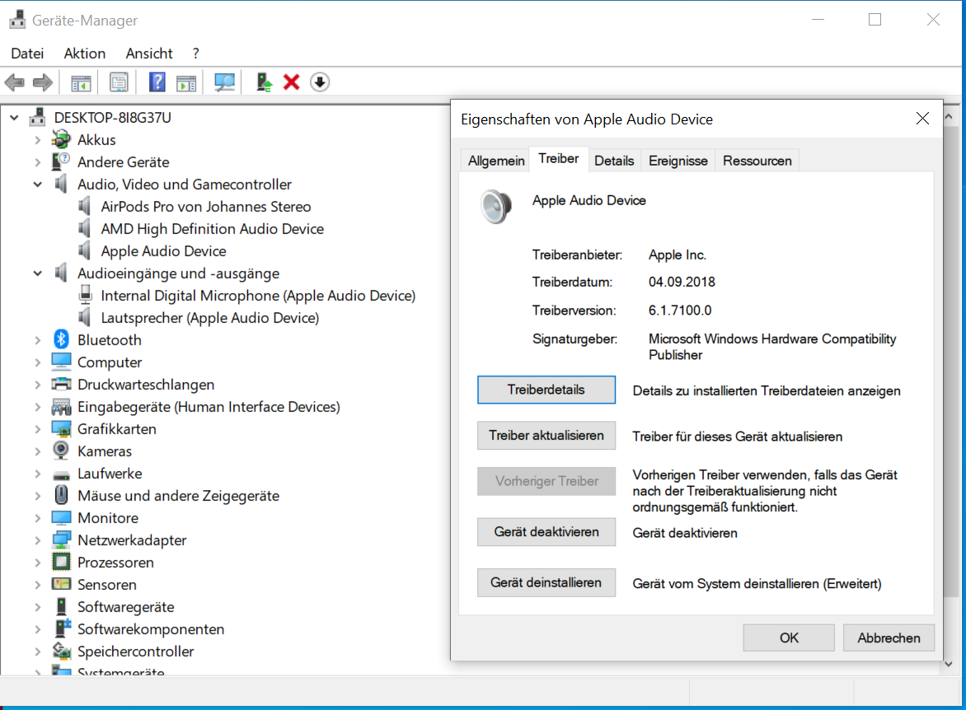Click the Treiberdetails button
The width and height of the screenshot is (966, 710).
[x=546, y=390]
